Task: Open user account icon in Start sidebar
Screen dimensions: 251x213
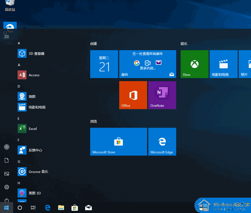Action: (x=7, y=147)
